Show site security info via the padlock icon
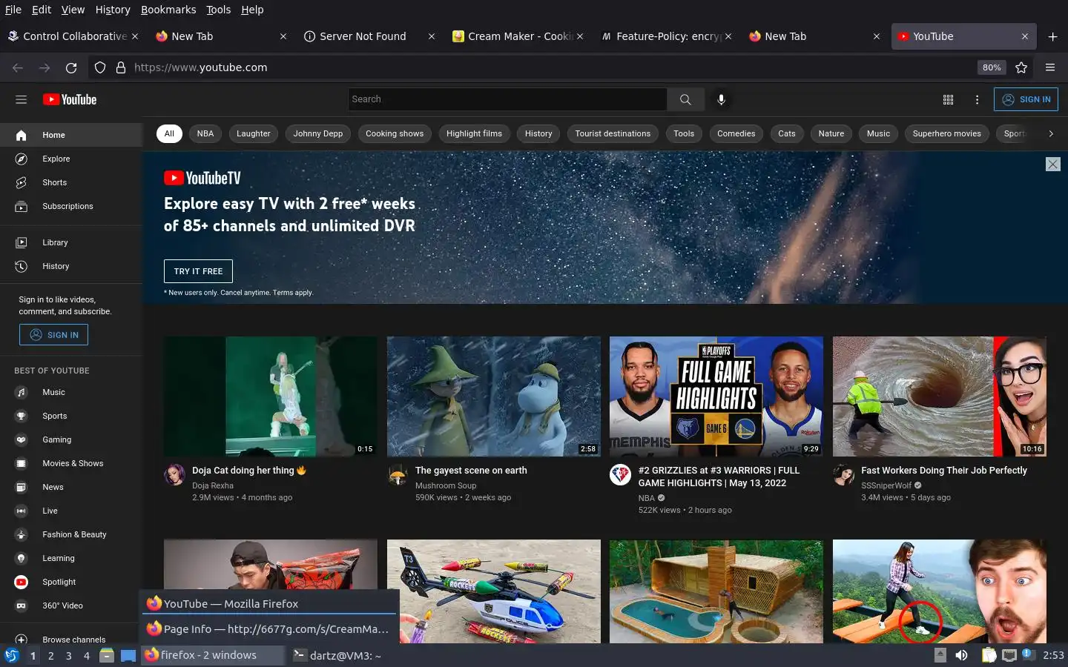This screenshot has width=1068, height=667. tap(120, 67)
